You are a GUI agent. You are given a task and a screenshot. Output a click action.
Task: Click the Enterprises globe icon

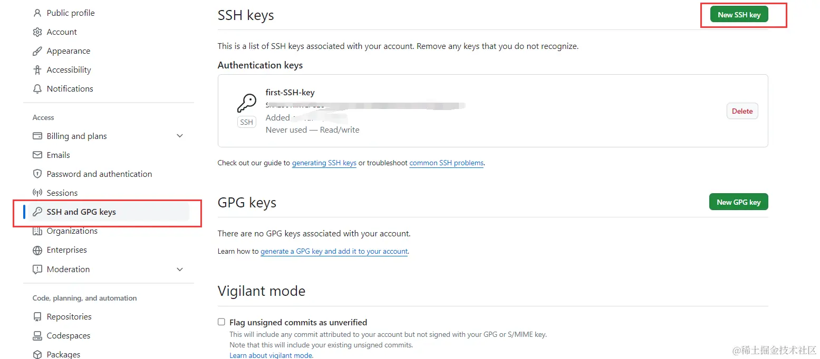37,250
